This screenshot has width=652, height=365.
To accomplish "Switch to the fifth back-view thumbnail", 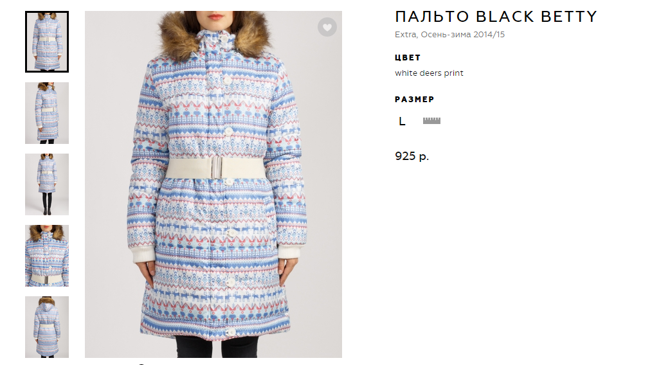I will [x=47, y=327].
